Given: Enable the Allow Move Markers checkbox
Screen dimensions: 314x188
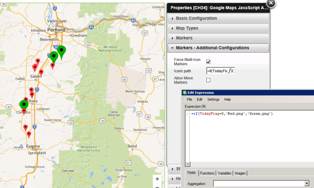Looking at the screenshot, I should (x=208, y=80).
